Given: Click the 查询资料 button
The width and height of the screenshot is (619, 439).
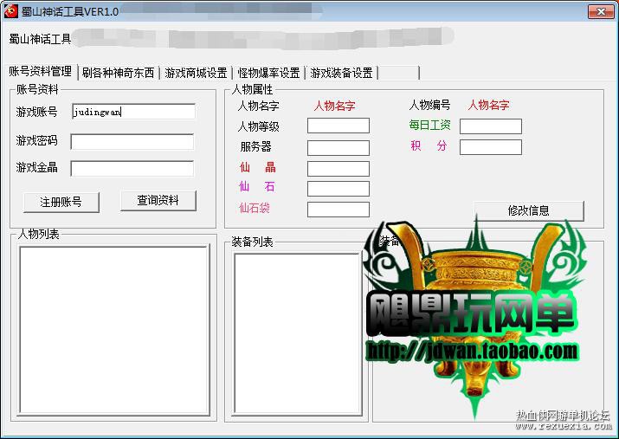Looking at the screenshot, I should pos(158,201).
